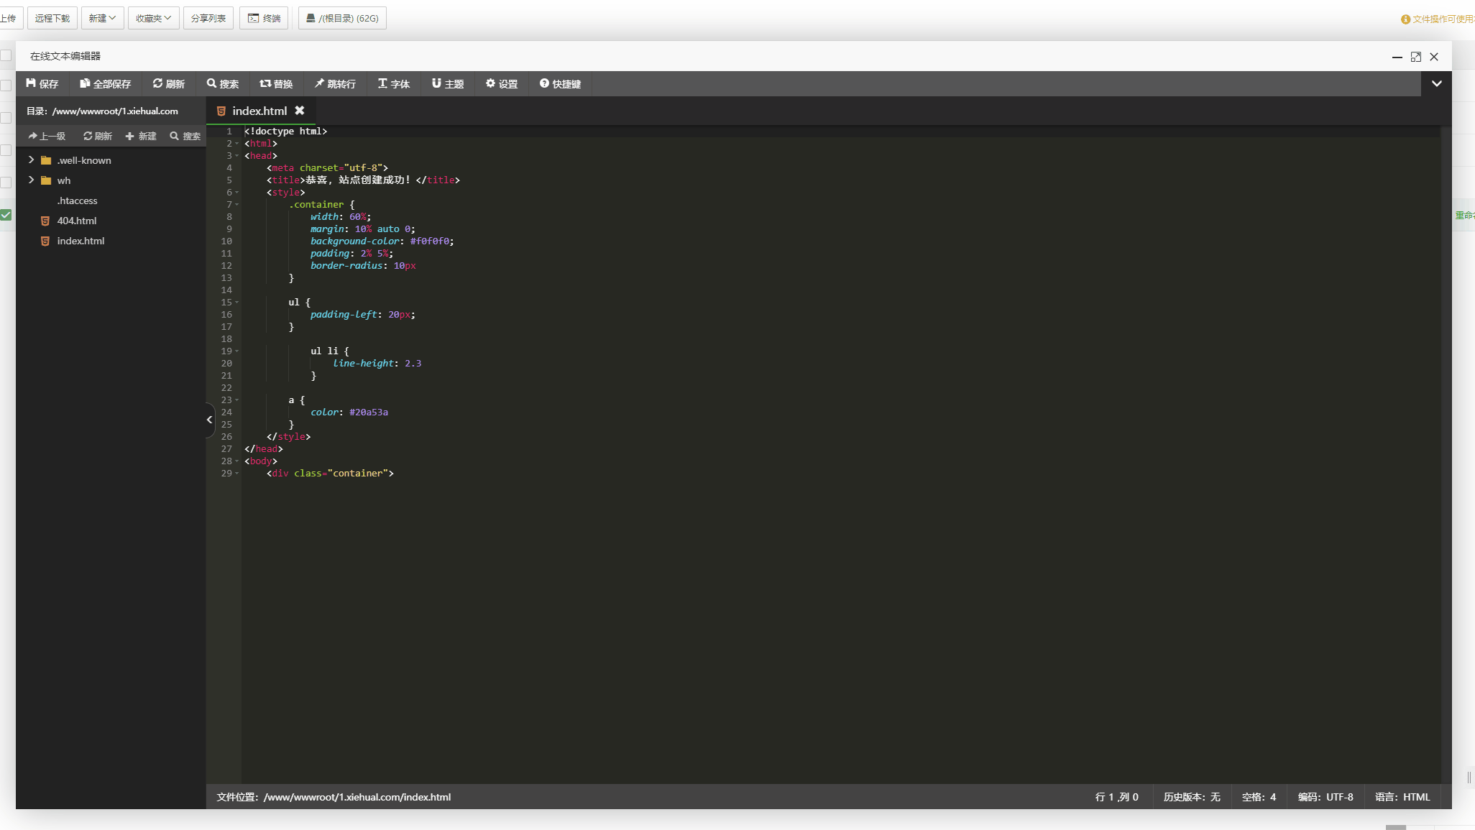Refresh the sidebar file list (刷新)
The width and height of the screenshot is (1475, 830).
(98, 136)
